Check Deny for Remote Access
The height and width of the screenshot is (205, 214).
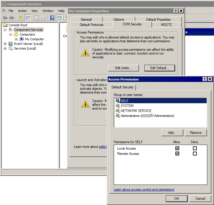tap(195, 153)
